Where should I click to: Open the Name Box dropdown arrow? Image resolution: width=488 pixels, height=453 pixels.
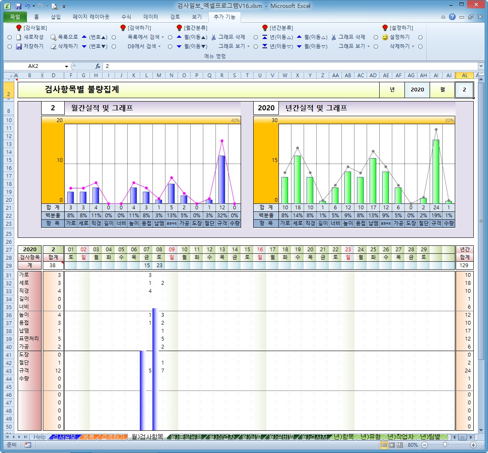point(66,66)
